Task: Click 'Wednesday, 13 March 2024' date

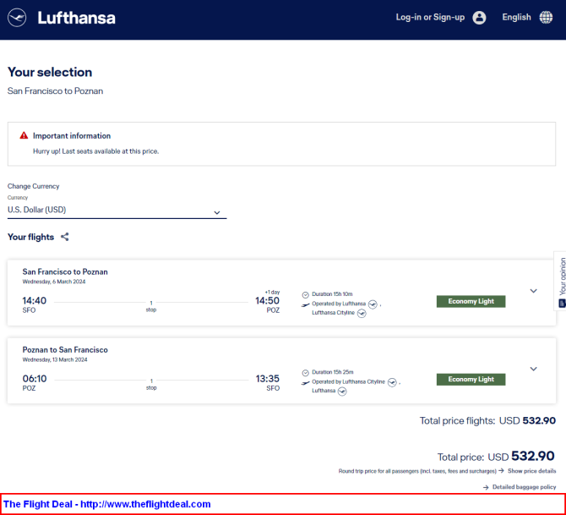Action: 55,360
